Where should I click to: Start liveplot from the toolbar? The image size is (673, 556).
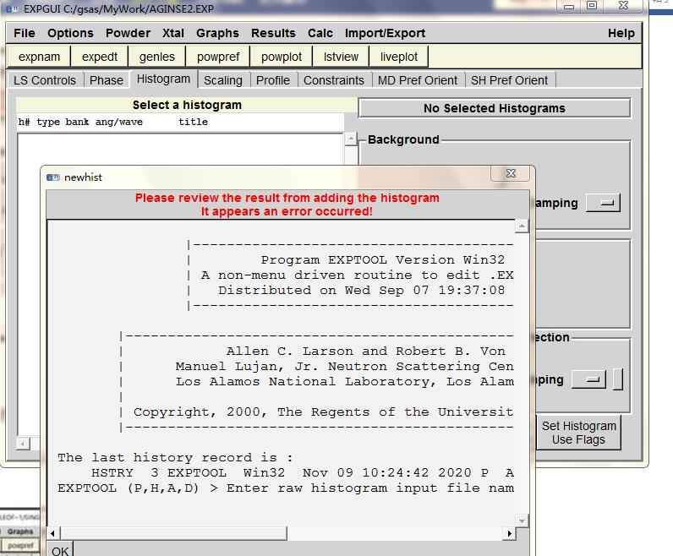coord(399,57)
